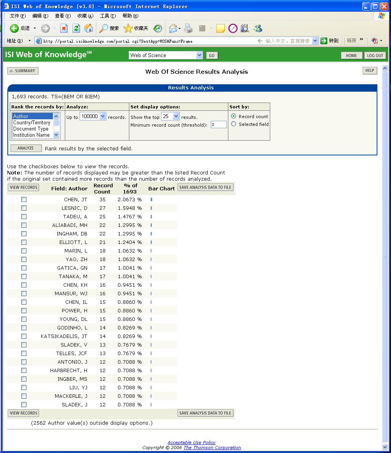Click the Refresh page icon
391x453 pixels.
(x=76, y=28)
